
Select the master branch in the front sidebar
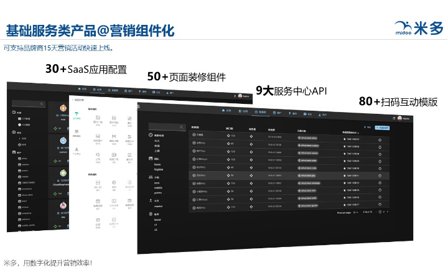(158, 206)
